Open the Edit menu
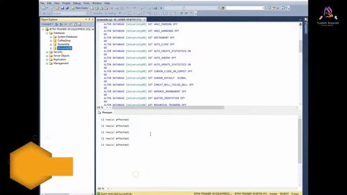Image resolution: width=347 pixels, height=195 pixels. [x=49, y=3]
